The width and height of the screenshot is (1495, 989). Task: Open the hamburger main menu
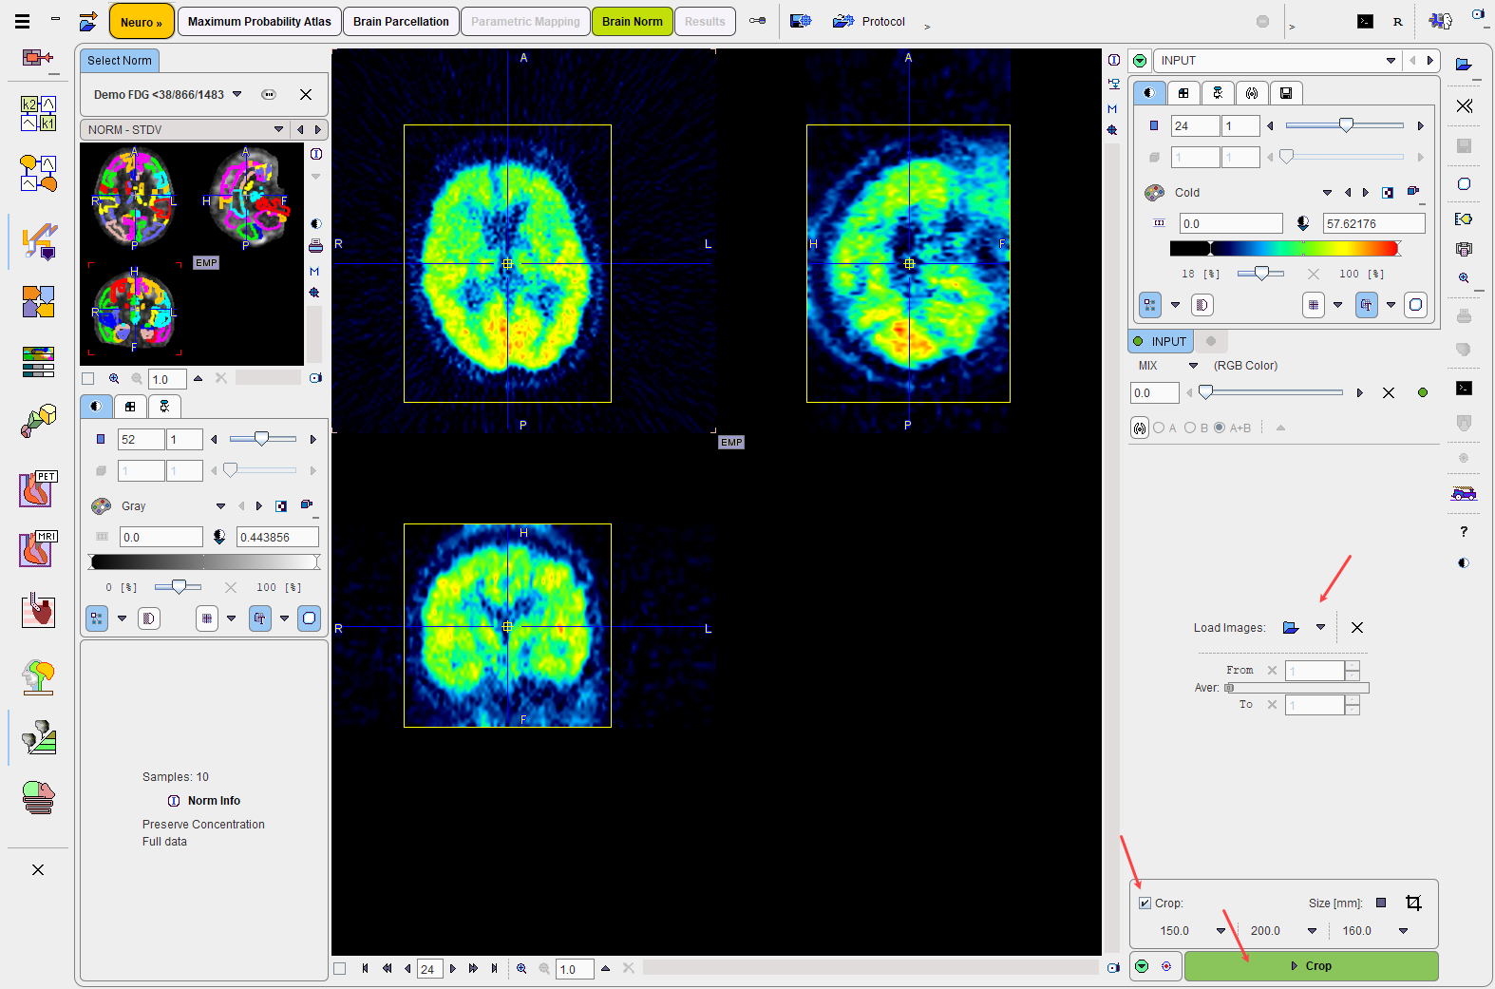[23, 21]
